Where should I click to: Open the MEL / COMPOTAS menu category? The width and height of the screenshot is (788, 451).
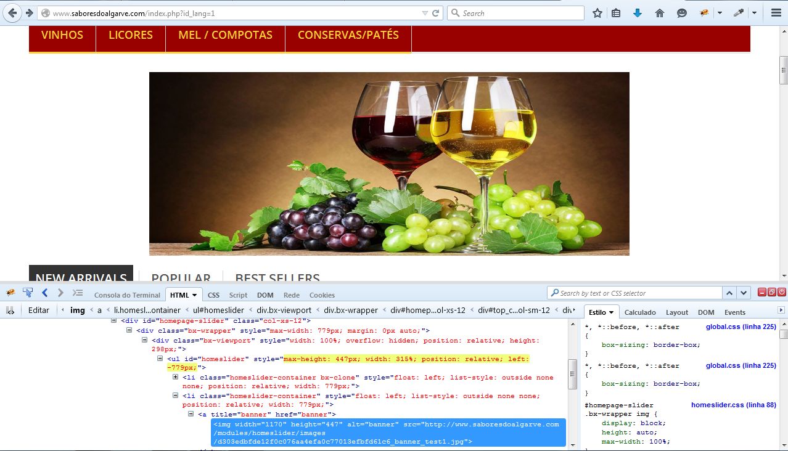pyautogui.click(x=225, y=35)
